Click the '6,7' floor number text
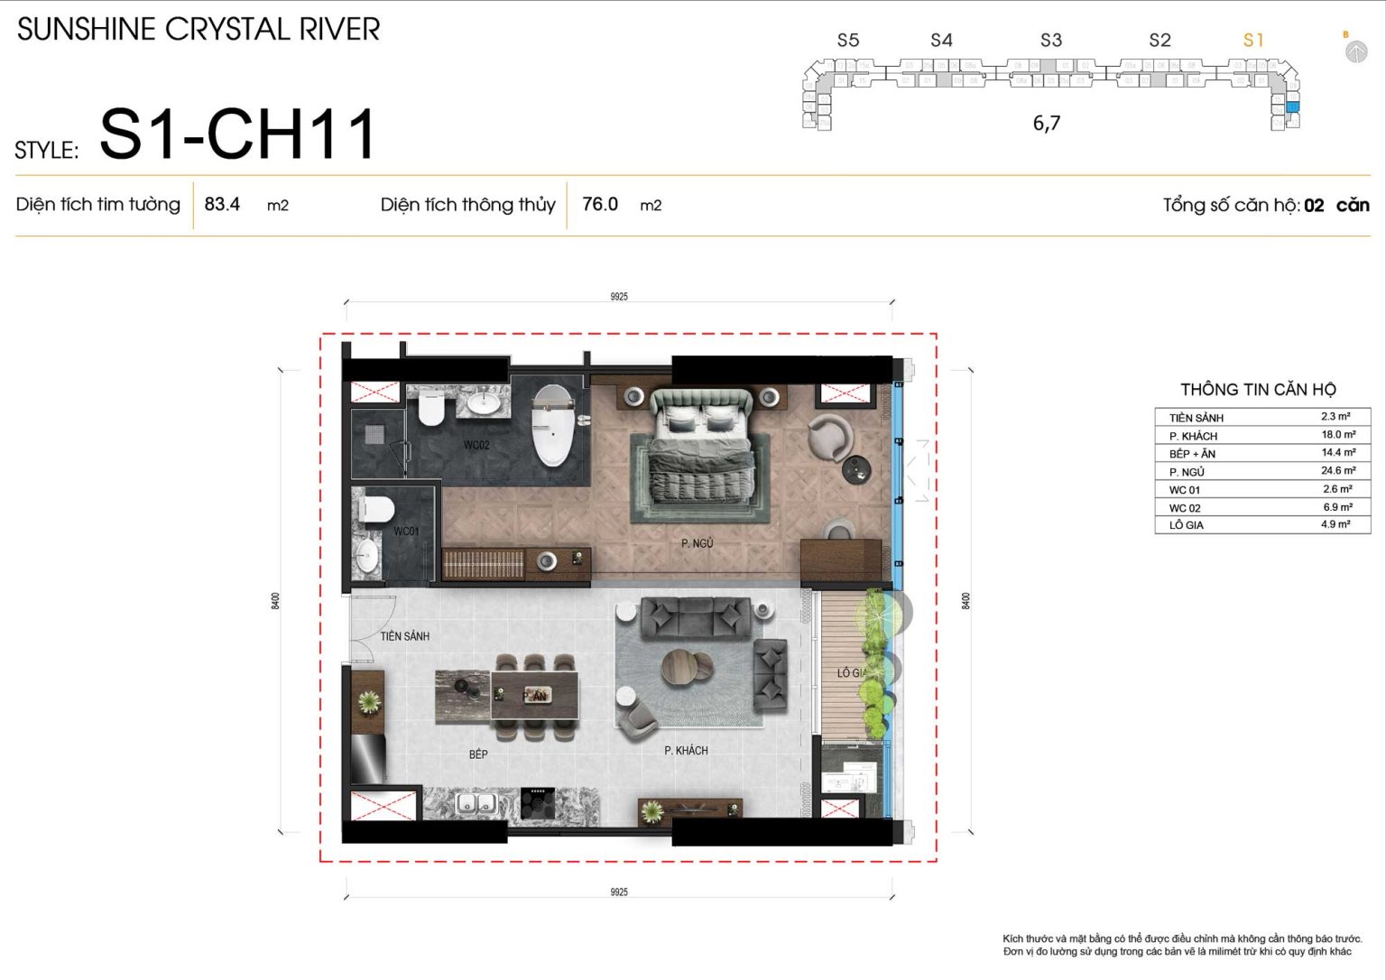Image resolution: width=1386 pixels, height=980 pixels. tap(1047, 123)
